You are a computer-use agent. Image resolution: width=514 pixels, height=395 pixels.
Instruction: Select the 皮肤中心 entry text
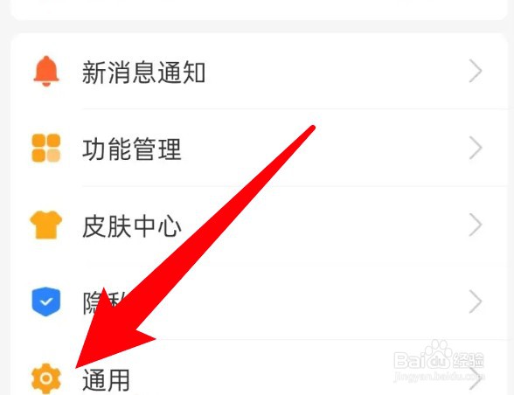coord(131,225)
